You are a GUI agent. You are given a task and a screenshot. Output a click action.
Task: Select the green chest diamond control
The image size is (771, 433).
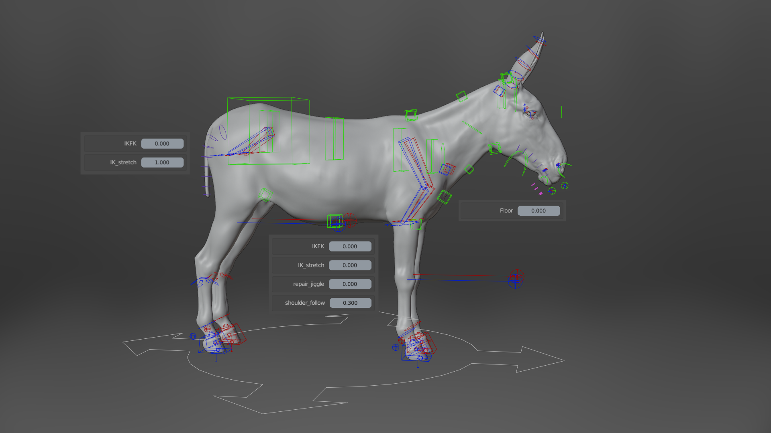tap(444, 197)
